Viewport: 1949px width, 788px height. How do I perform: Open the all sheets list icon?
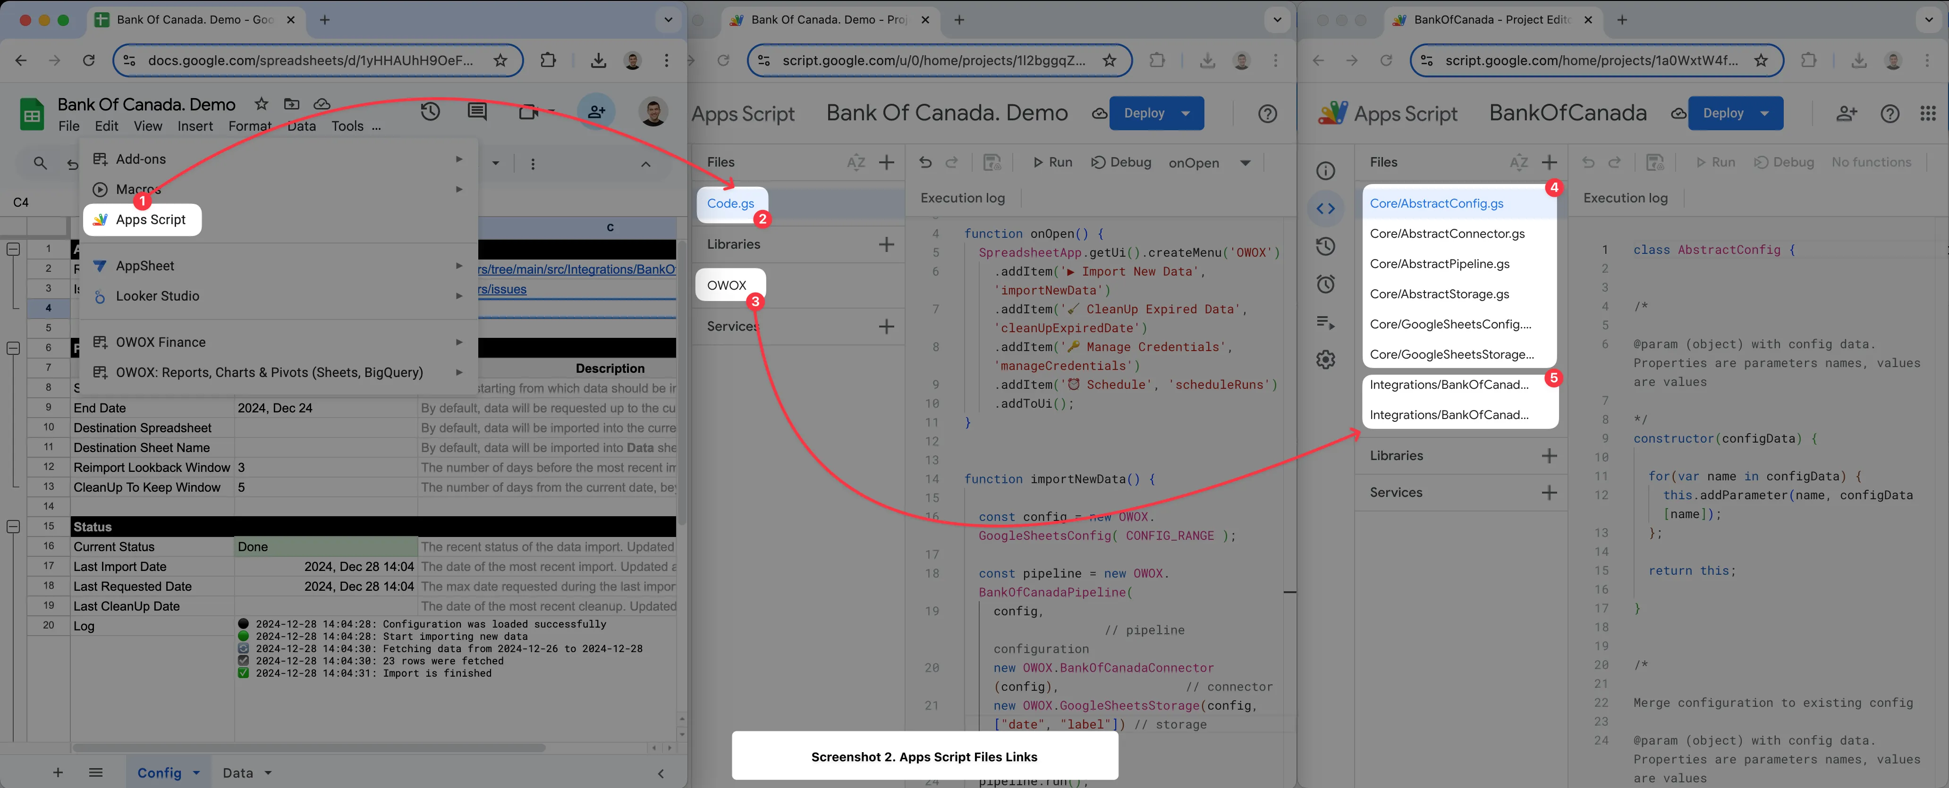[95, 772]
